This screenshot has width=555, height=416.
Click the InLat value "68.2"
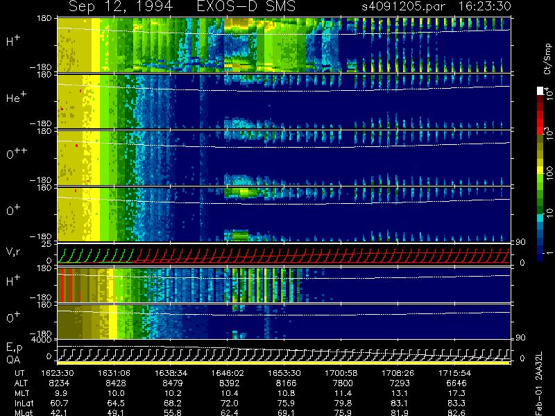(172, 403)
